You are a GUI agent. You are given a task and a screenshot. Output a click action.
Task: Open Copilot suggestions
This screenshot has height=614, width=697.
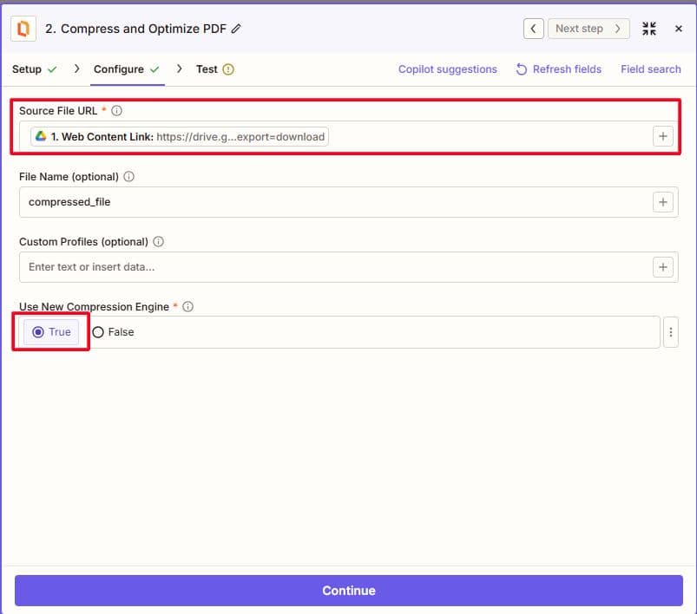coord(447,69)
